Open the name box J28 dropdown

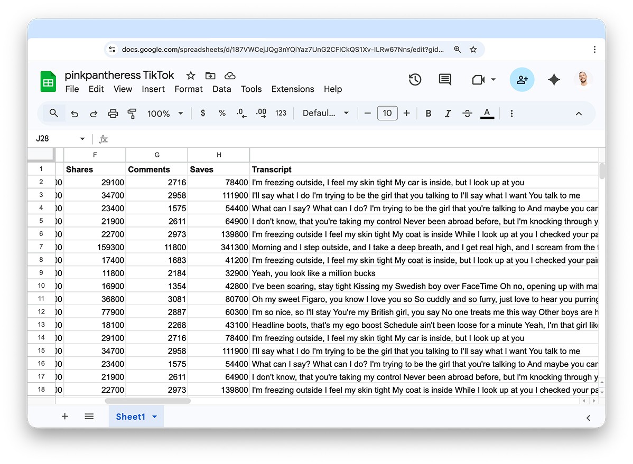pos(82,139)
